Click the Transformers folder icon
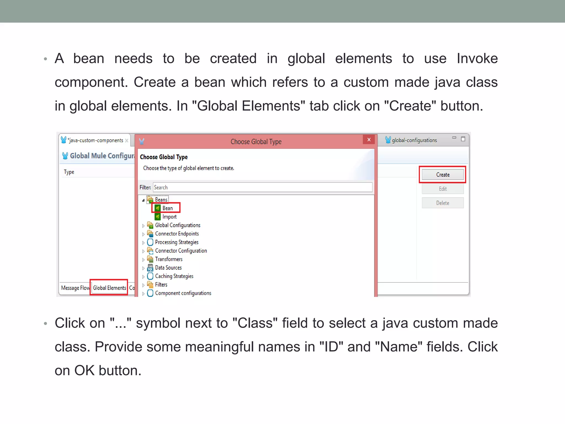 click(150, 259)
